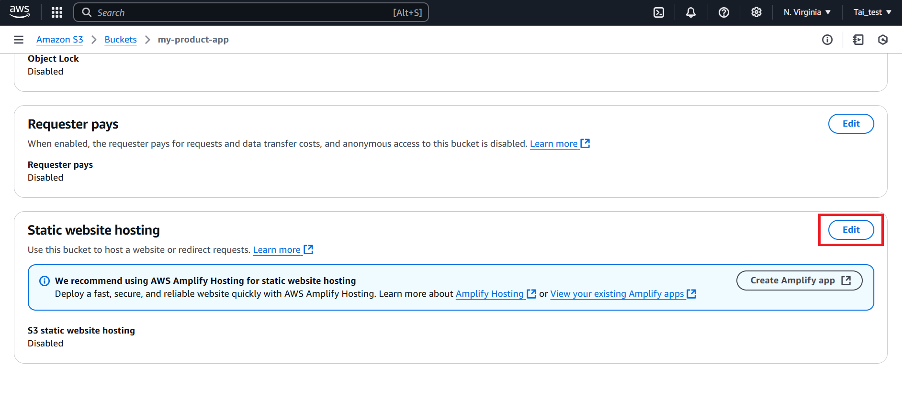Click the search magnifier icon
902x399 pixels.
87,12
